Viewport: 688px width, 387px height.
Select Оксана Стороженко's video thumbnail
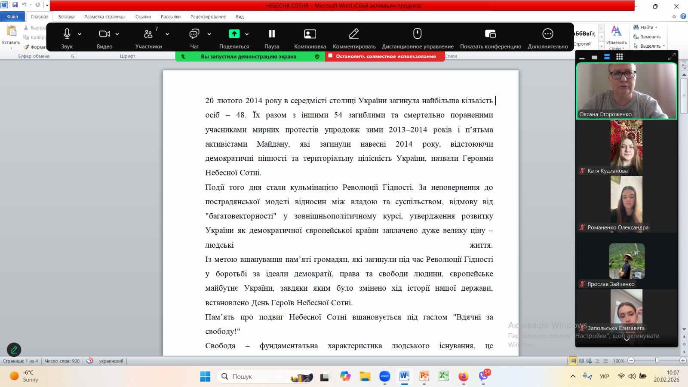pyautogui.click(x=627, y=91)
